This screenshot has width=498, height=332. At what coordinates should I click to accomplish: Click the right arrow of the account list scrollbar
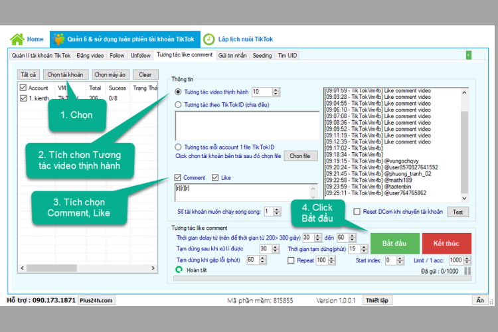(x=153, y=268)
